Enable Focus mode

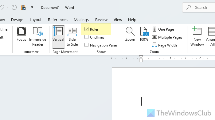click(x=21, y=34)
